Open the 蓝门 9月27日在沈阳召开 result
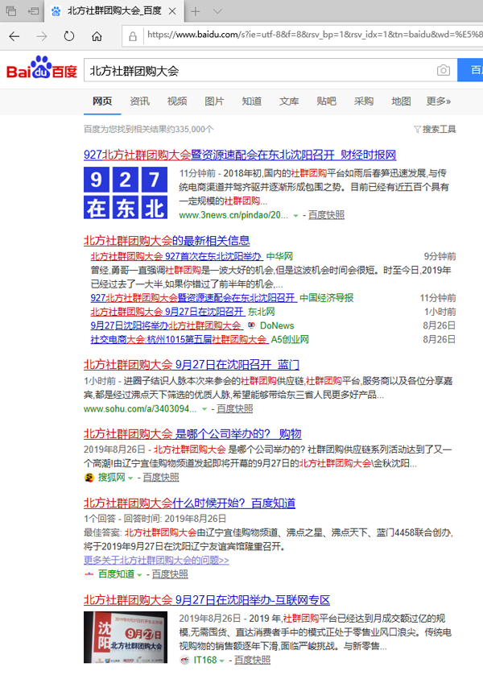This screenshot has height=675, width=483. click(192, 365)
